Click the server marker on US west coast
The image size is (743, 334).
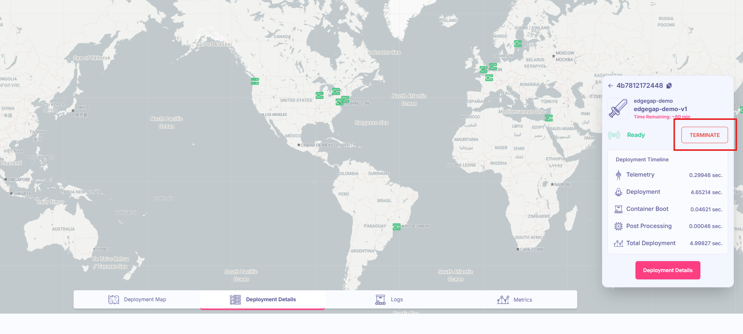[x=255, y=81]
